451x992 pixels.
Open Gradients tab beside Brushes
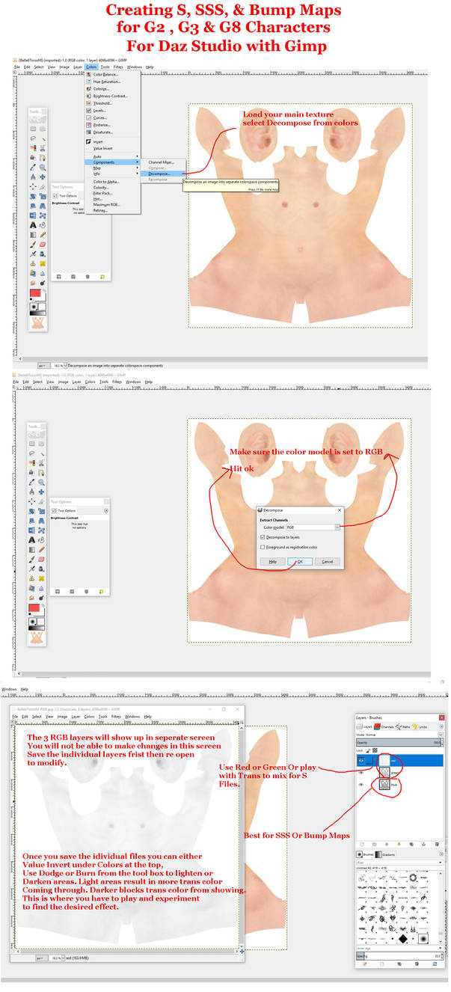point(385,854)
